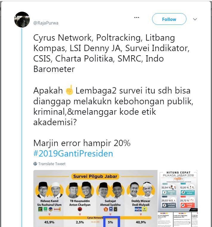Click the Sudrajat Ahmad Syaikhu photo
Image resolution: width=212 pixels, height=227 pixels.
click(x=110, y=190)
